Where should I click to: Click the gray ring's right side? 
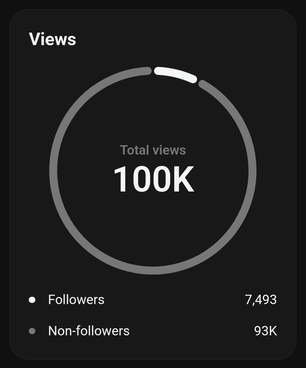coord(252,171)
